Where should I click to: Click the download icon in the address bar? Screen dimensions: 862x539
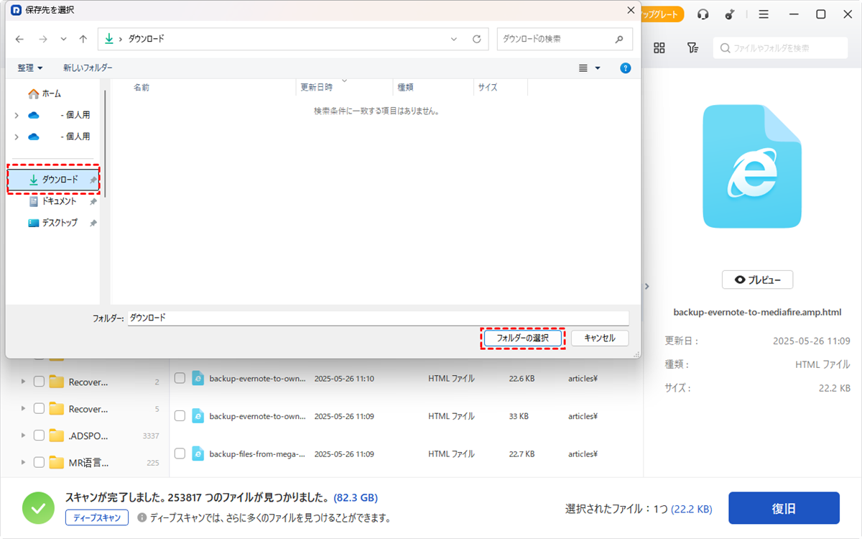pyautogui.click(x=109, y=39)
